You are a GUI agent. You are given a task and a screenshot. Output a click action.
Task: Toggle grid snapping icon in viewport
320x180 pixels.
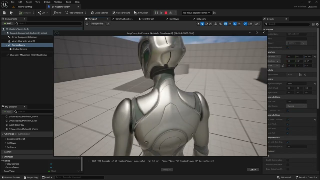(x=225, y=24)
